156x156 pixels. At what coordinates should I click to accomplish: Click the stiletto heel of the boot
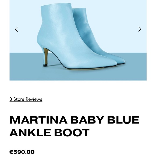click(x=46, y=56)
